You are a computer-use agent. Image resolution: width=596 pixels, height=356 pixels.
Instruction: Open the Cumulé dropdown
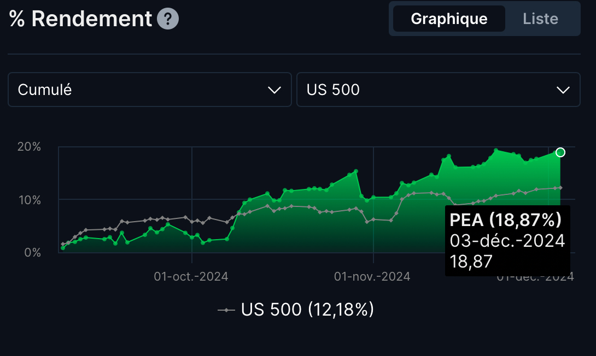pyautogui.click(x=149, y=90)
